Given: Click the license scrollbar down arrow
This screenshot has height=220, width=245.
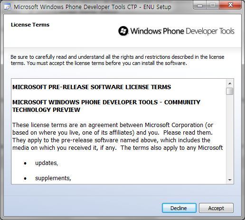Looking at the screenshot, I should tap(230, 180).
